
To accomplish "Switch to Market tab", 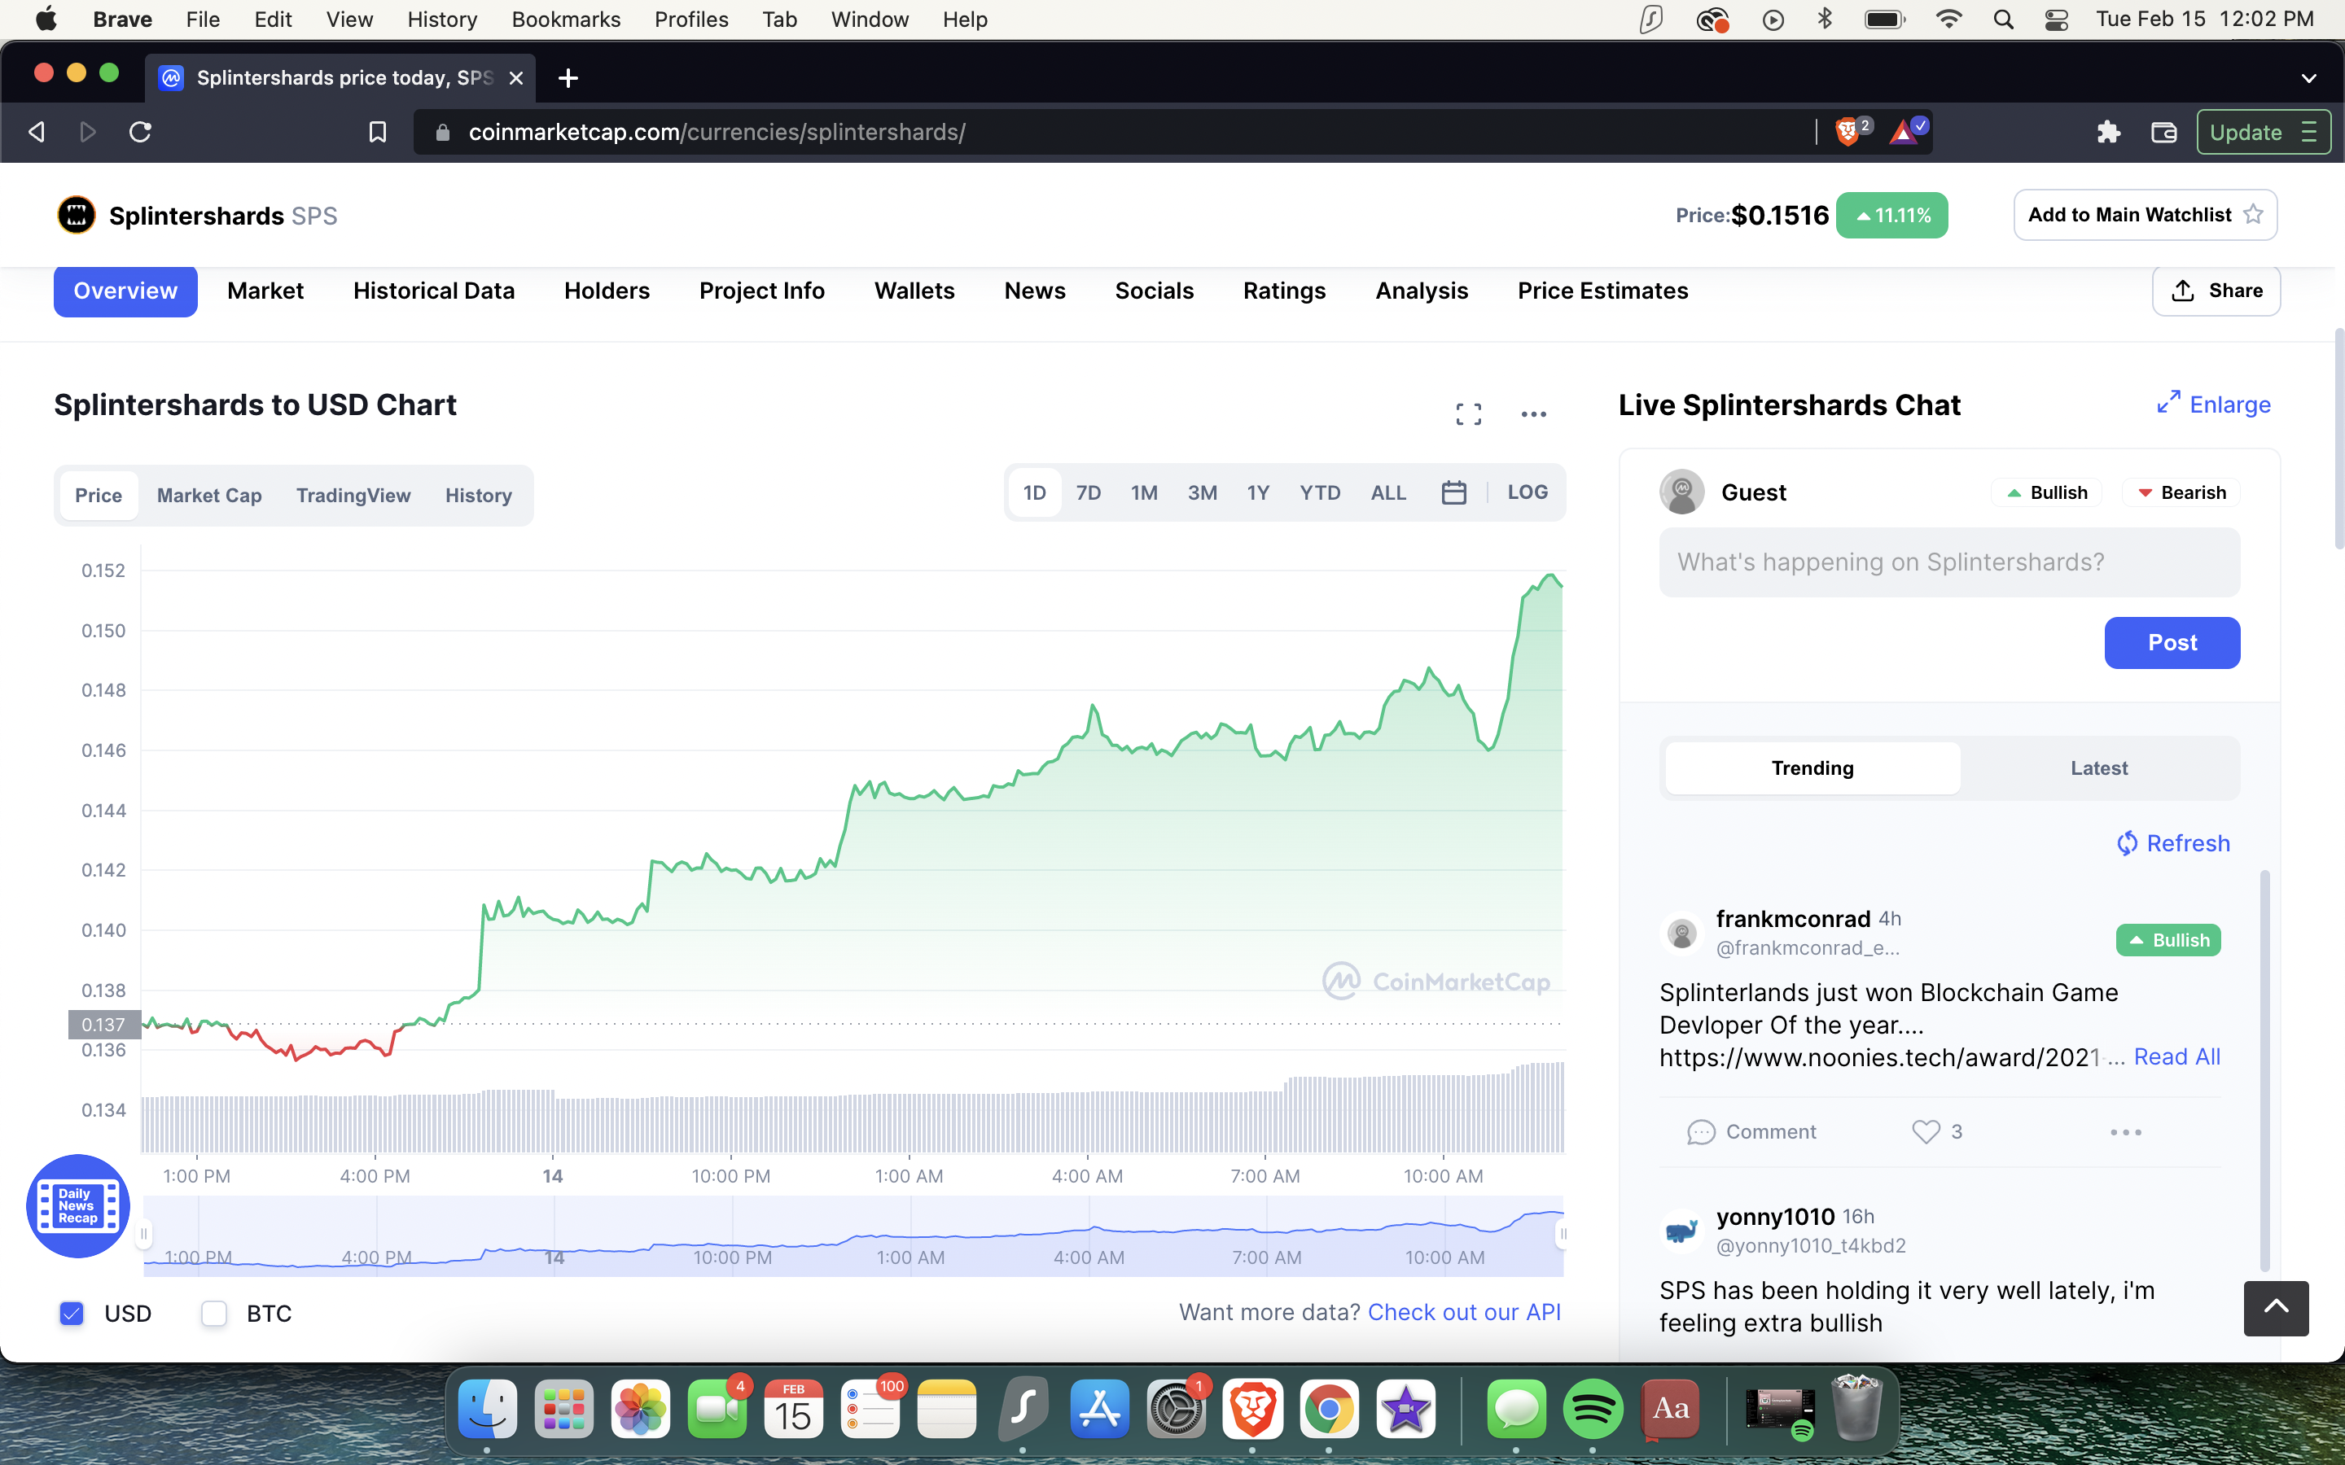I will click(x=265, y=291).
